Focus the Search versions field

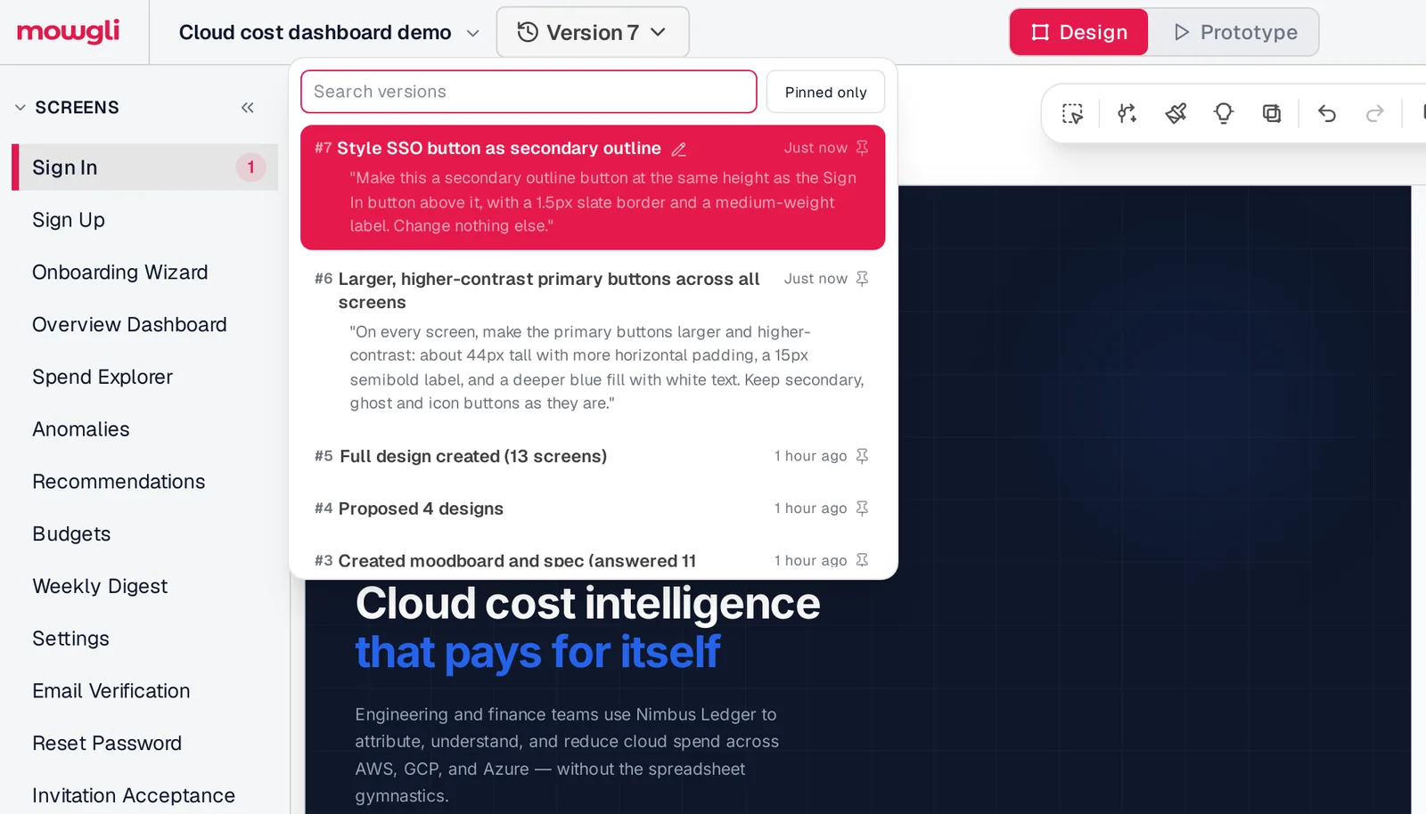click(x=529, y=92)
